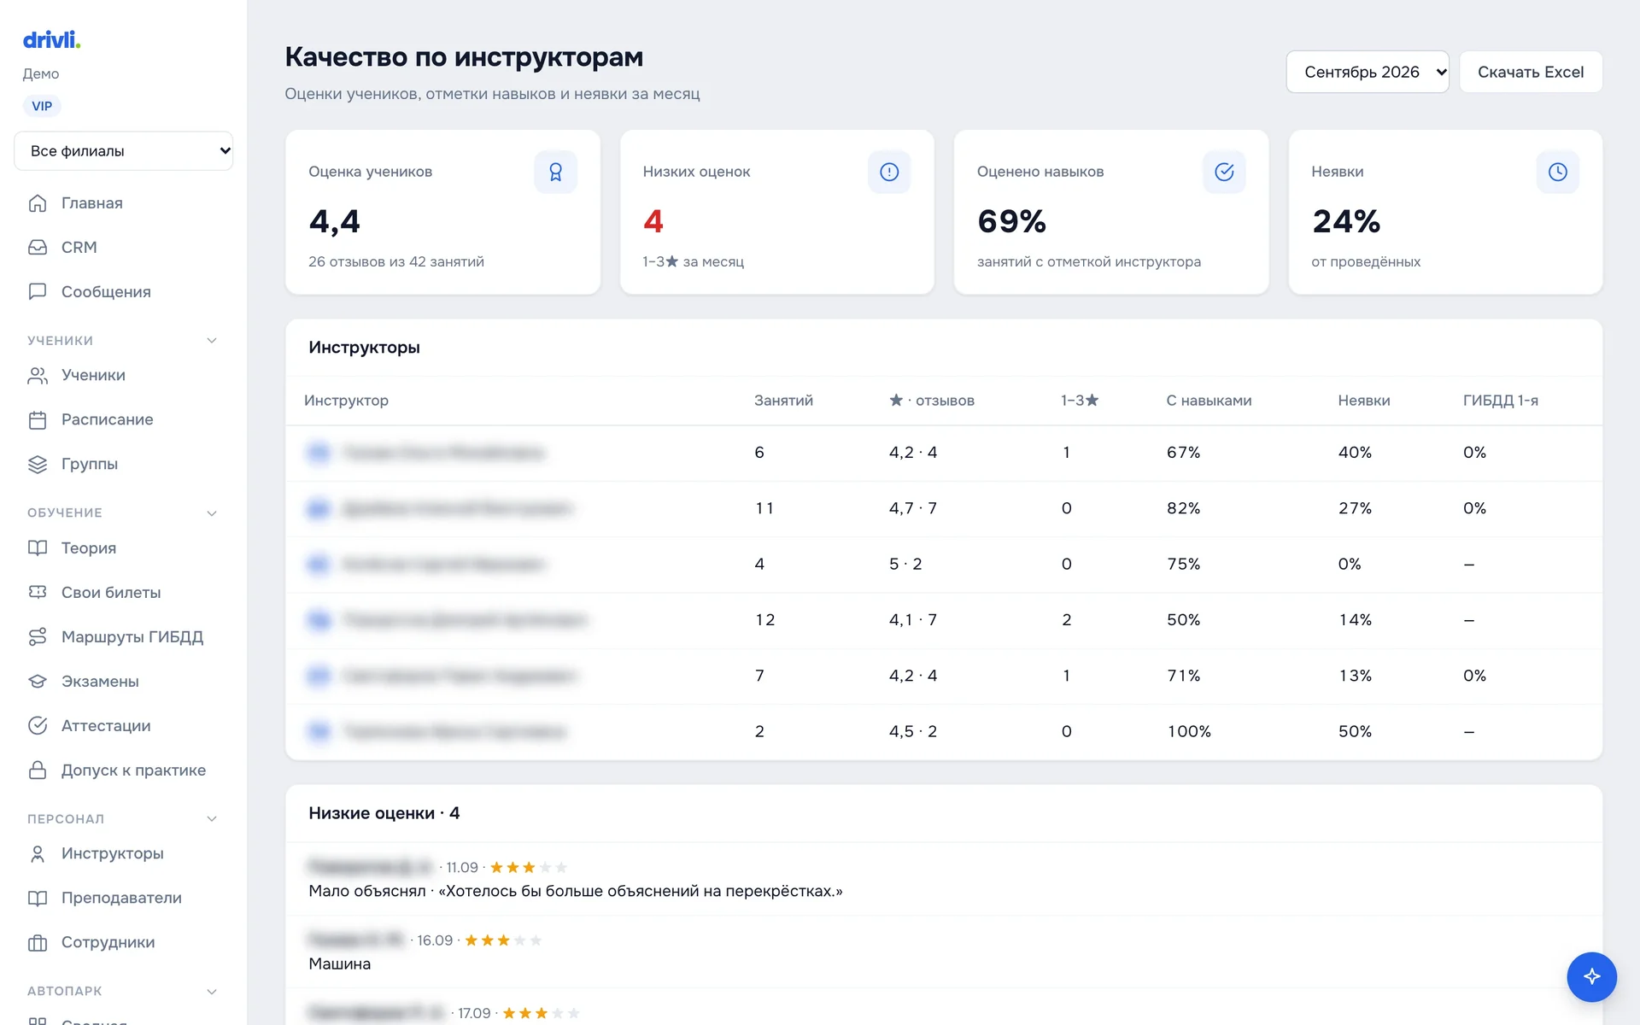Collapse the УЧЕНИКИ sidebar section

click(212, 341)
